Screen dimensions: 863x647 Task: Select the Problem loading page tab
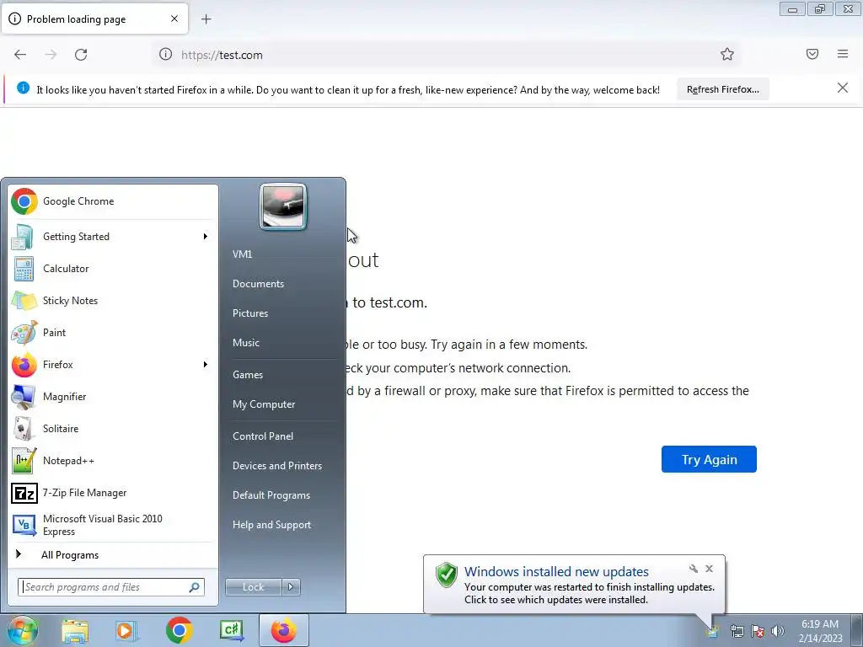click(x=94, y=19)
